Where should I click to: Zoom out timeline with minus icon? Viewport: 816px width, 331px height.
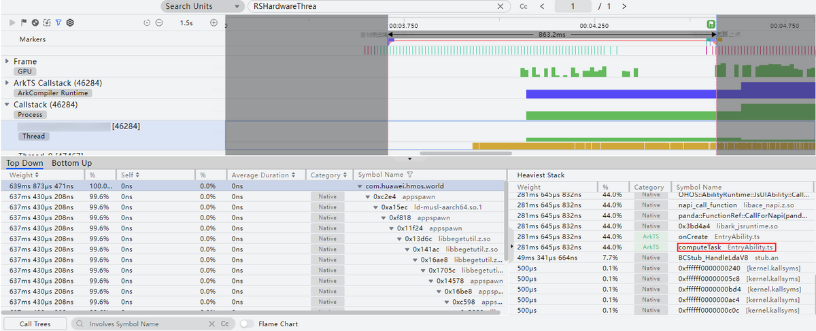[x=158, y=22]
